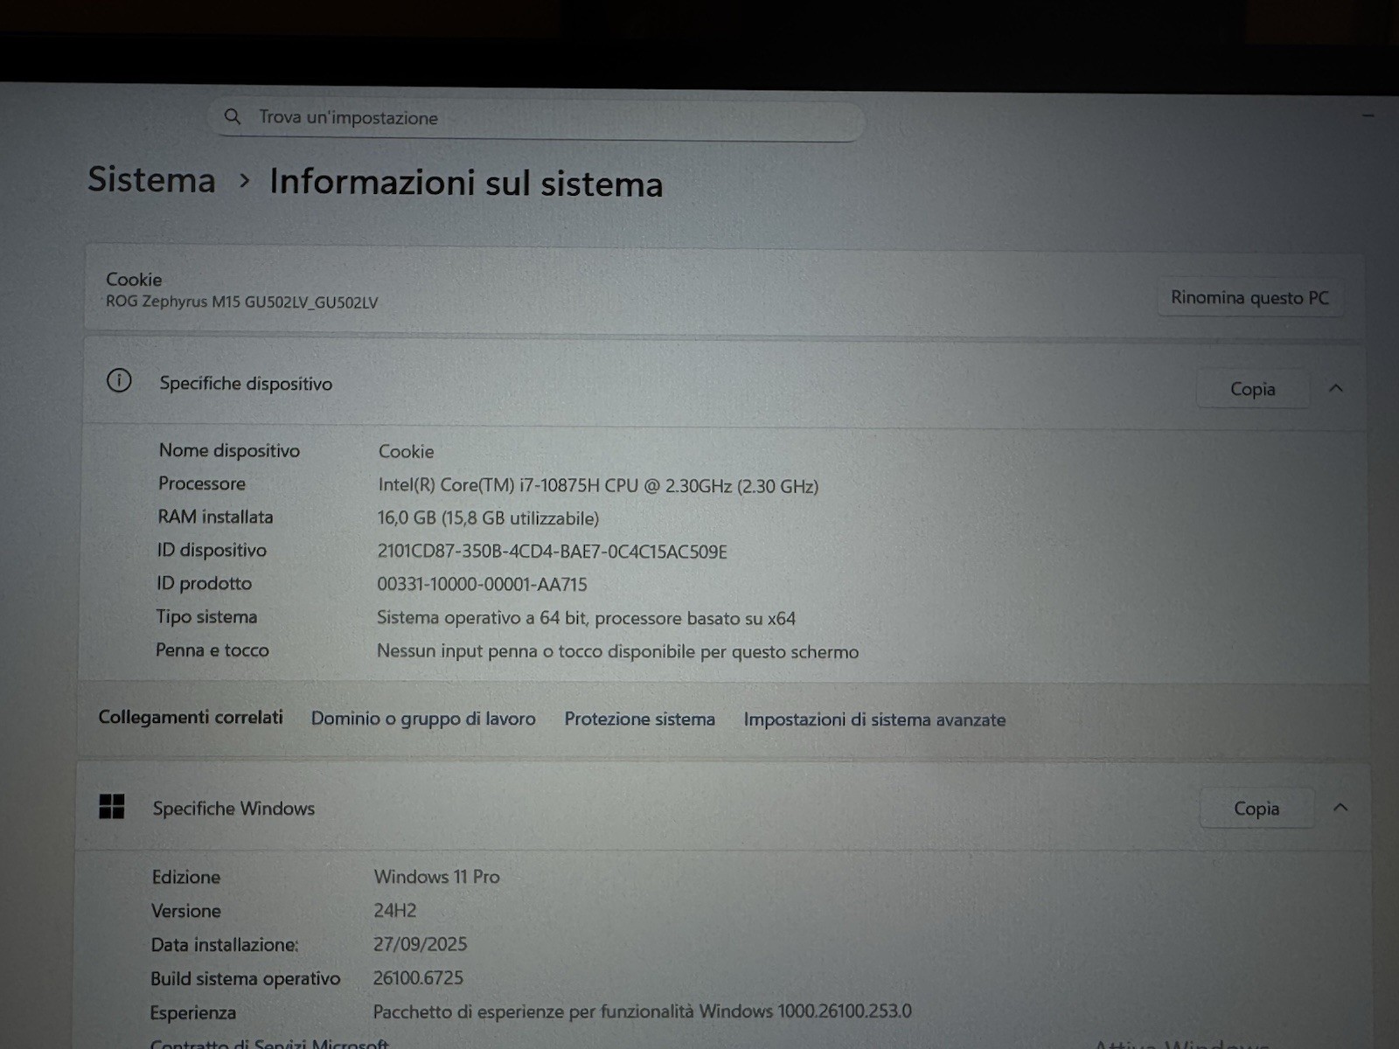Minimize the Settings window

(x=1368, y=115)
